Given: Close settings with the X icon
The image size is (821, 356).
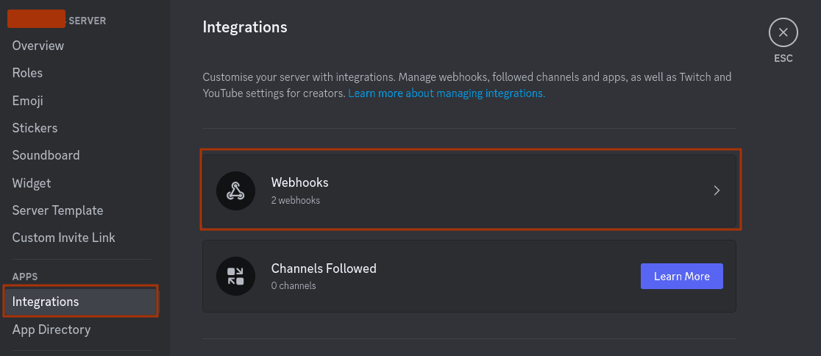Looking at the screenshot, I should 783,32.
